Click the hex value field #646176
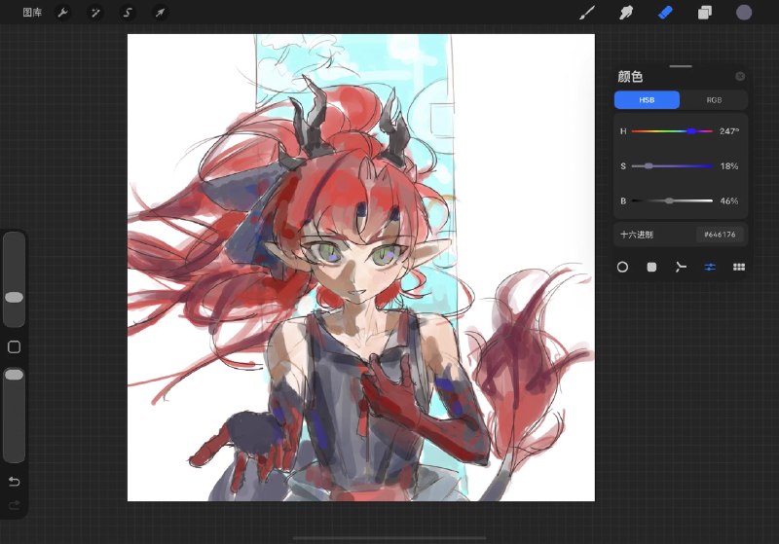 720,235
